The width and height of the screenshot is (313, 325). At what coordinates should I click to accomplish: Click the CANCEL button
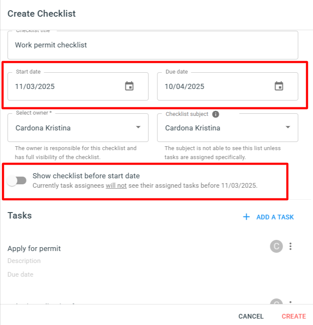(x=251, y=316)
